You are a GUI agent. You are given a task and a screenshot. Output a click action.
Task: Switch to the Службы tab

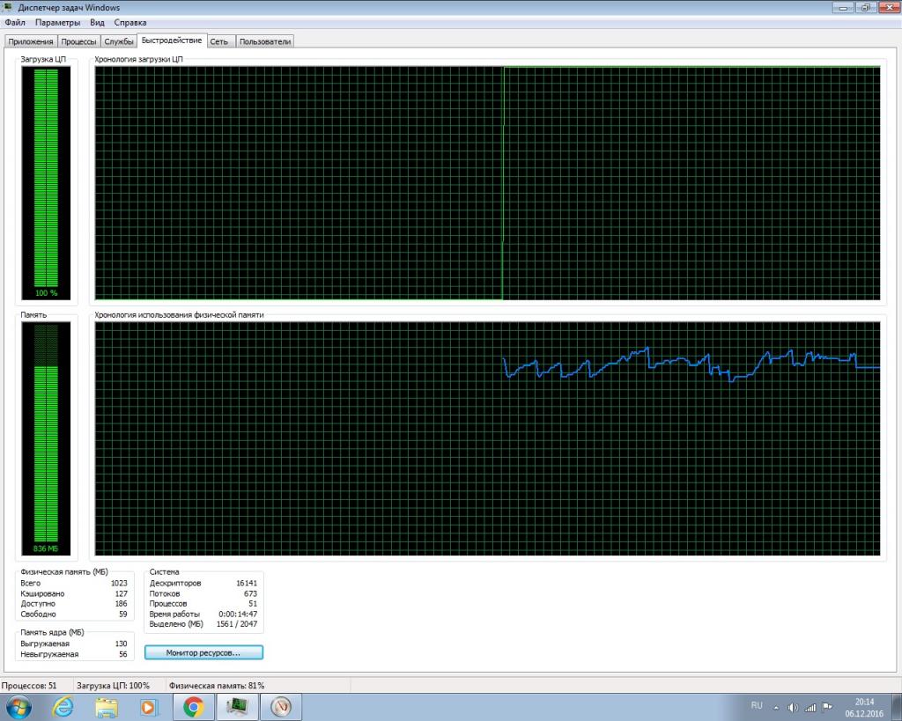[119, 41]
